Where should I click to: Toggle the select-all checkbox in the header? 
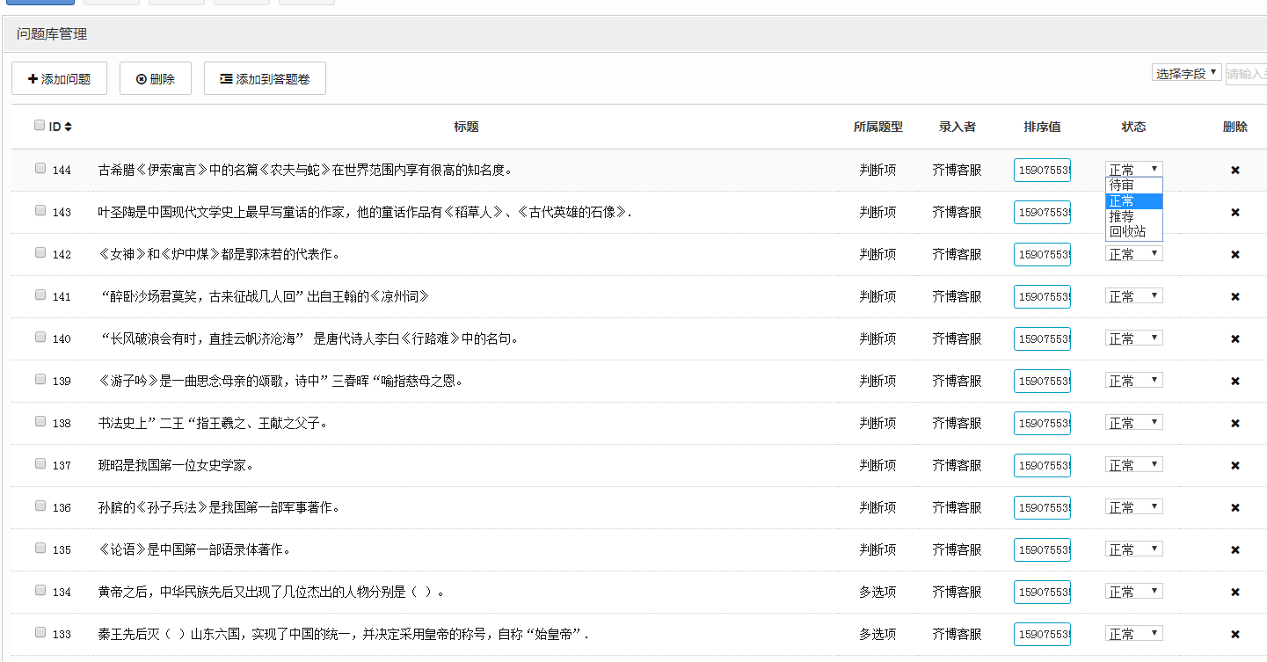coord(40,126)
